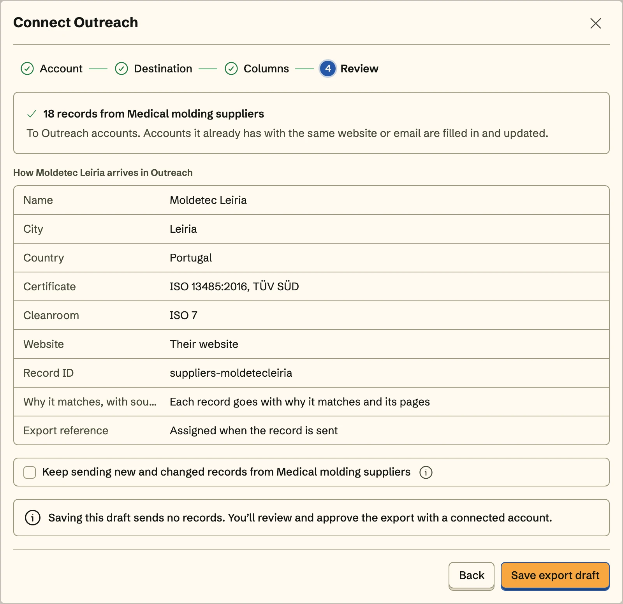Click the Columns step checkmark icon
Screen dimensions: 623x604
231,69
